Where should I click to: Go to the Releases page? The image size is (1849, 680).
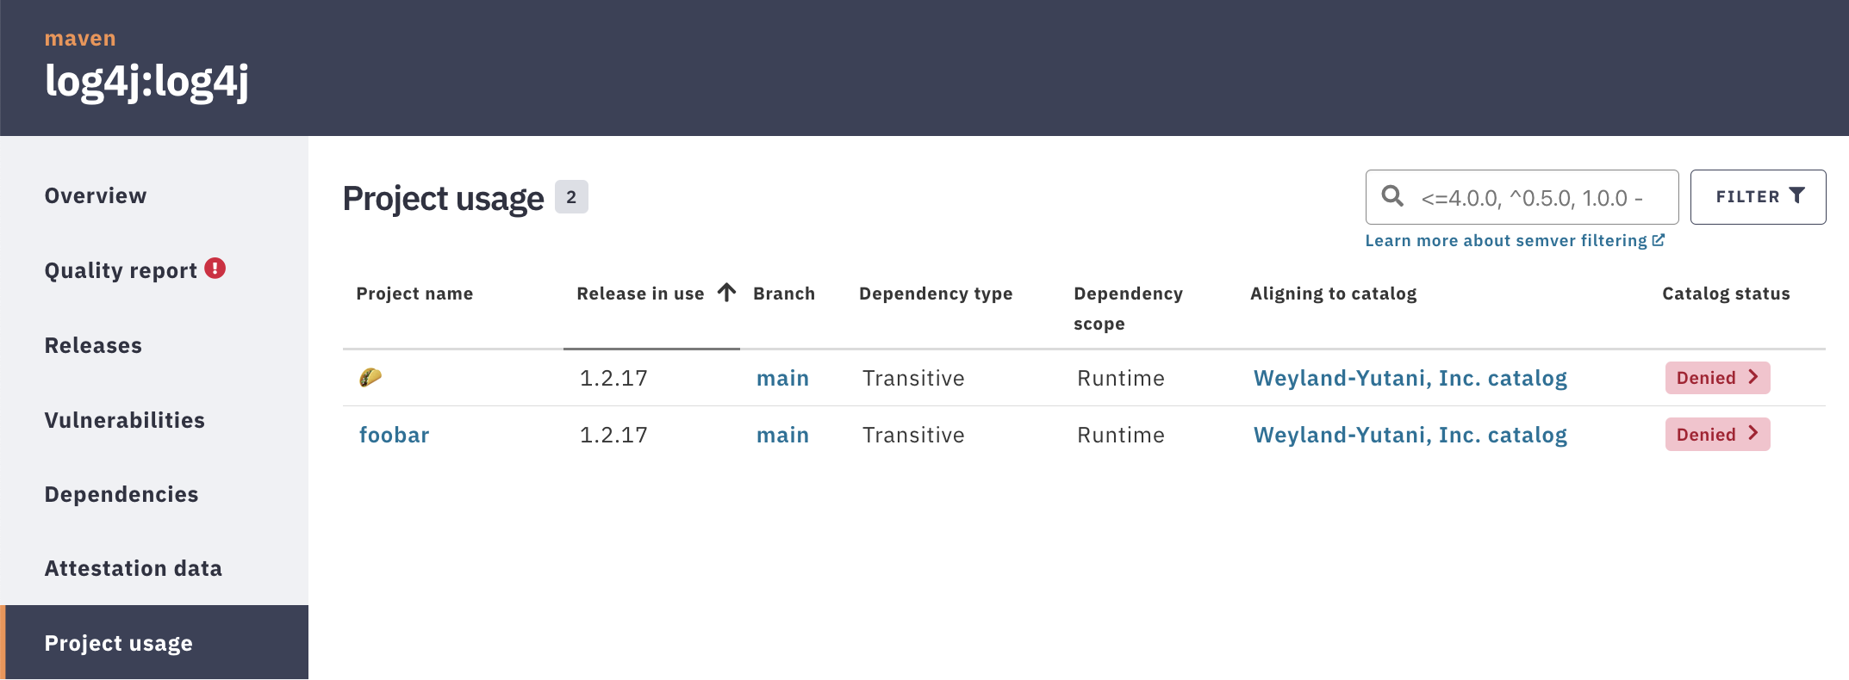93,345
